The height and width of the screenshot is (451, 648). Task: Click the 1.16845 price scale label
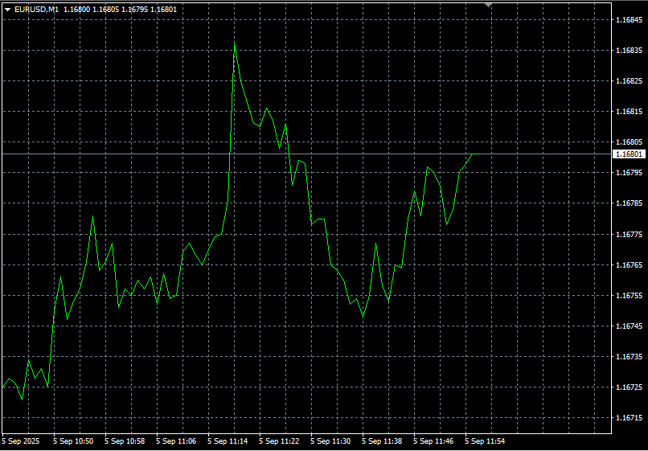(629, 19)
